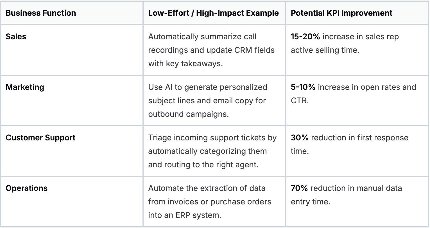Click the Business Function column header

tap(41, 13)
